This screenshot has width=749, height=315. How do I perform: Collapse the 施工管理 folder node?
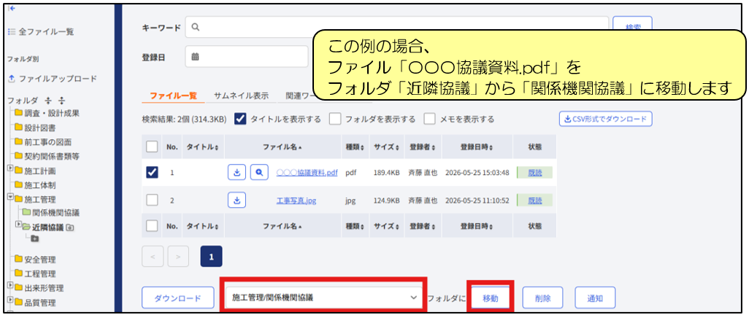click(x=11, y=197)
